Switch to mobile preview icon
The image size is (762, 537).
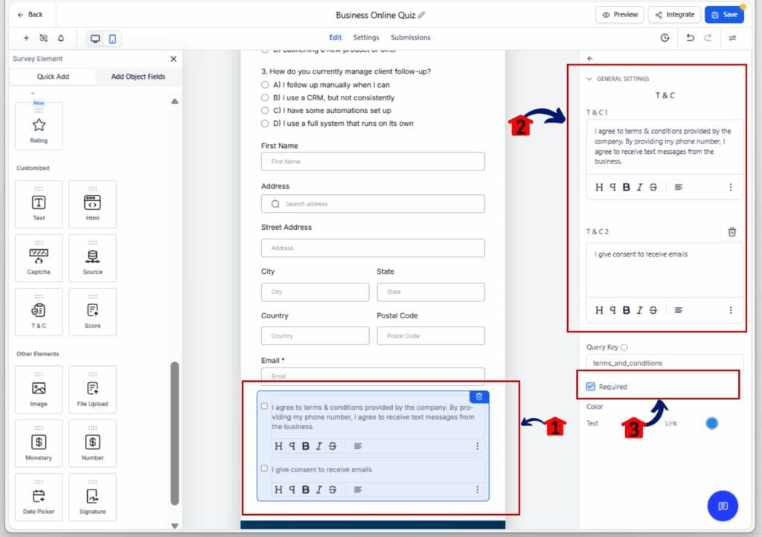pos(112,39)
